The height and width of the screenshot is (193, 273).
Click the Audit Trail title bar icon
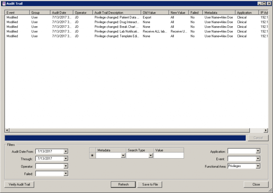click(4, 3)
